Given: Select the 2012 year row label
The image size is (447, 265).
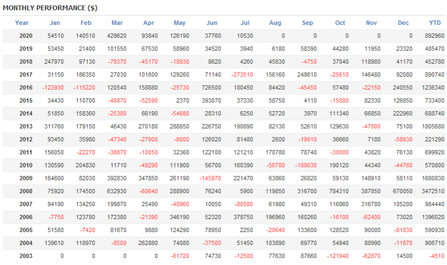Looking at the screenshot, I should coord(26,139).
